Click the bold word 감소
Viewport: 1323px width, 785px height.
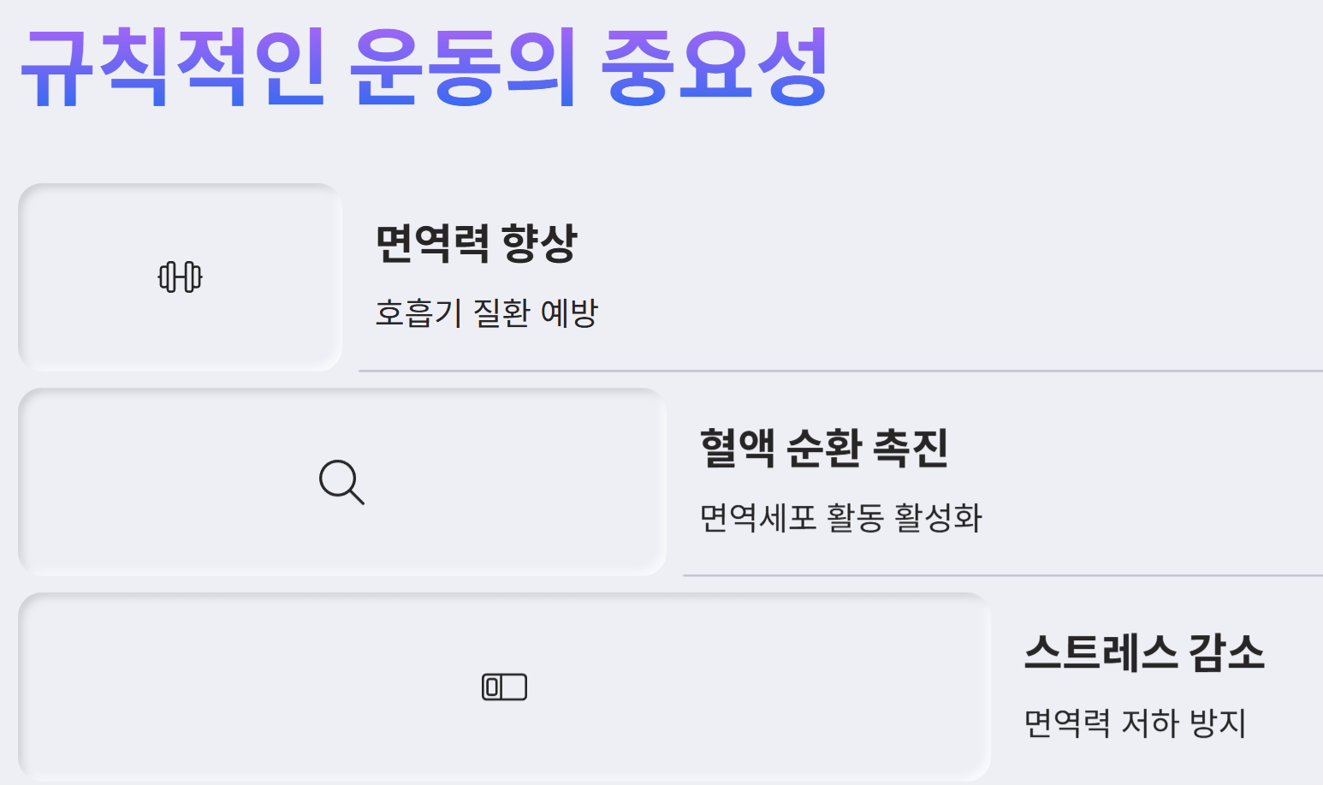click(x=1215, y=652)
